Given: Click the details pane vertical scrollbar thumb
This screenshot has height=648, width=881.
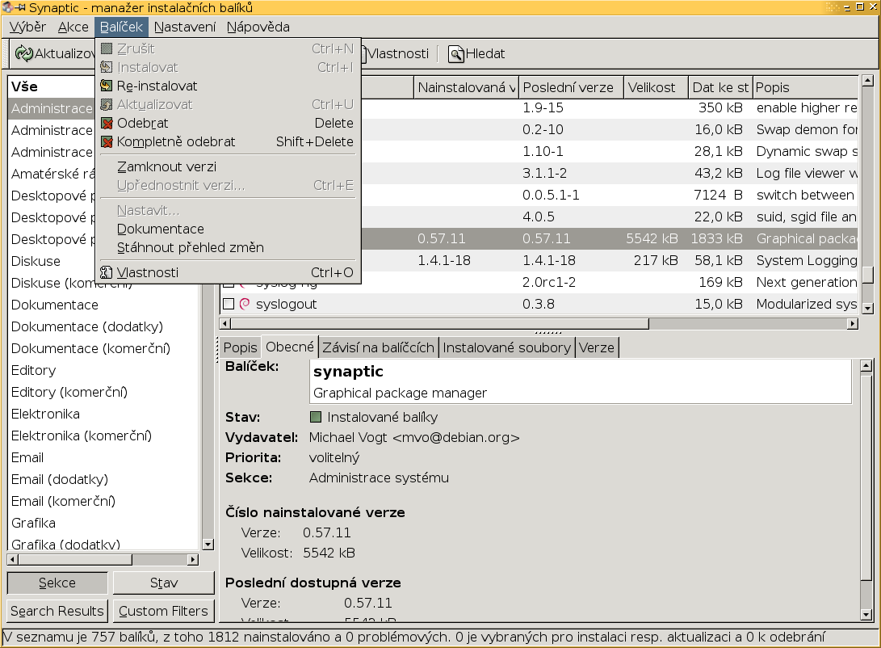Looking at the screenshot, I should [866, 477].
